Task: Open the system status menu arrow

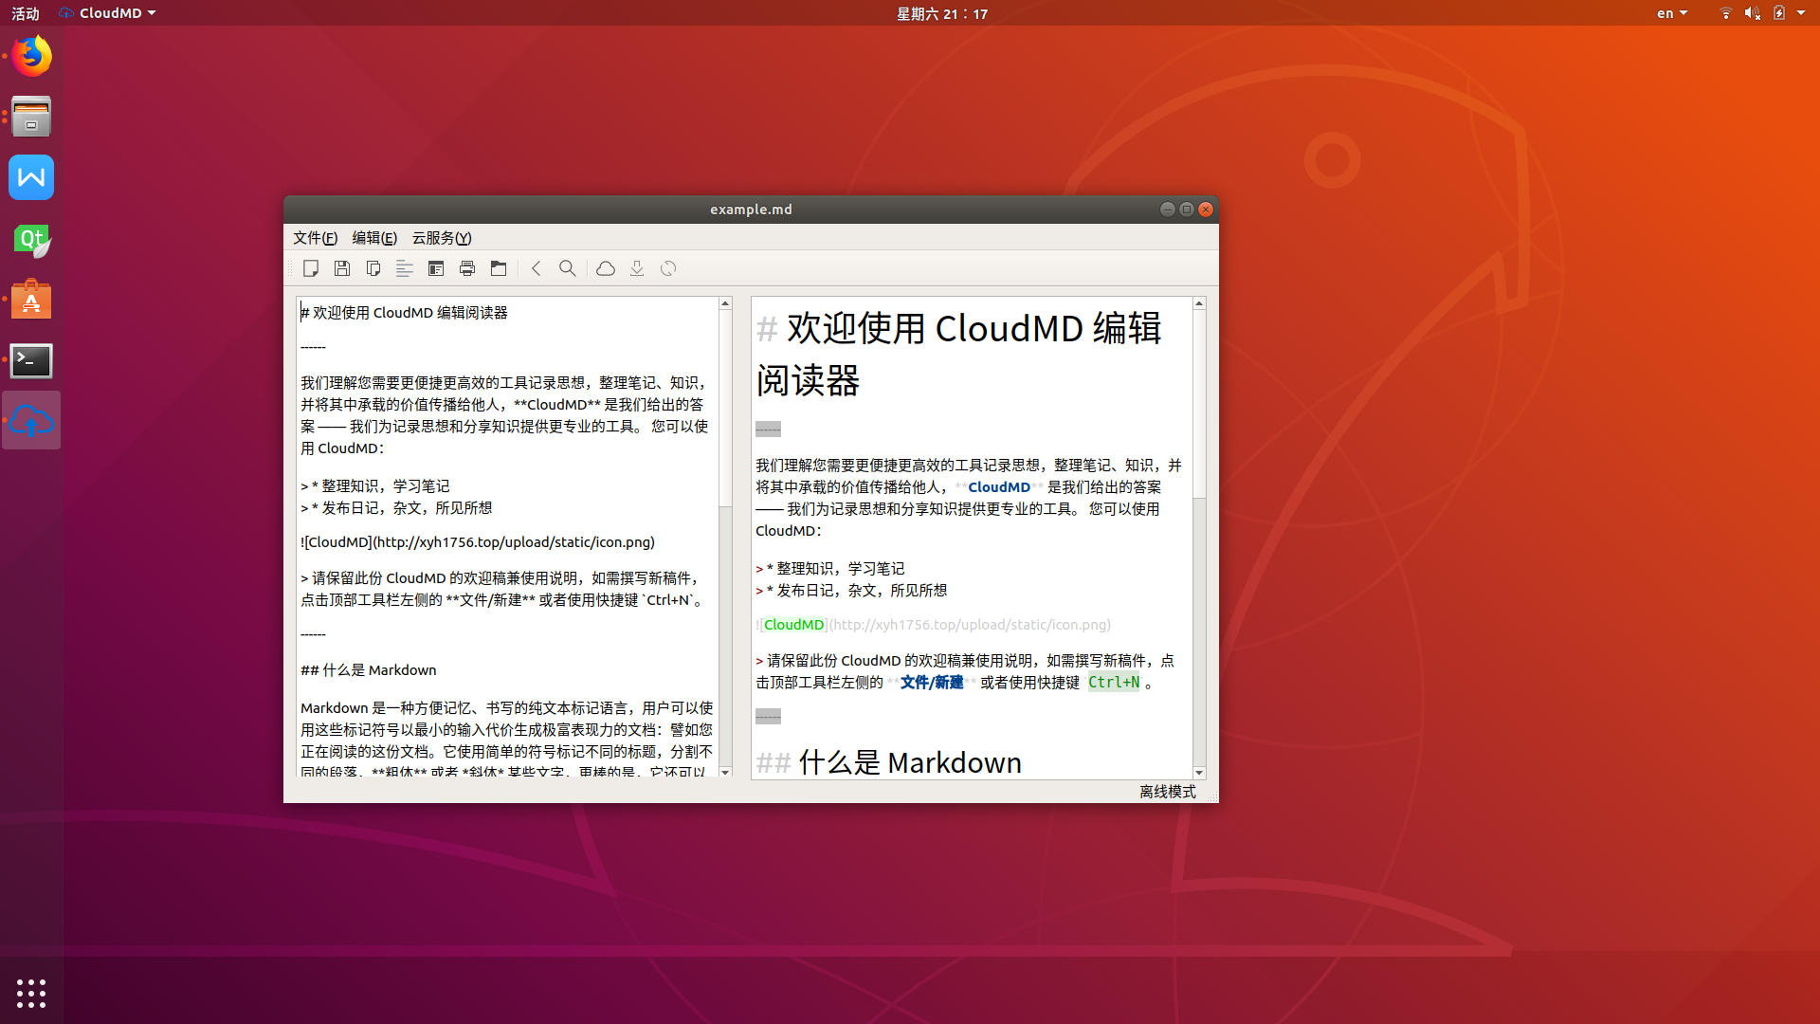Action: coord(1801,13)
